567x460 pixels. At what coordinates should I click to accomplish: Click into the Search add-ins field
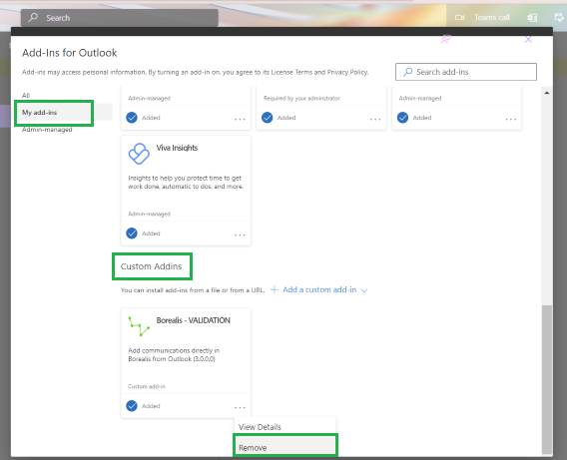pyautogui.click(x=466, y=72)
